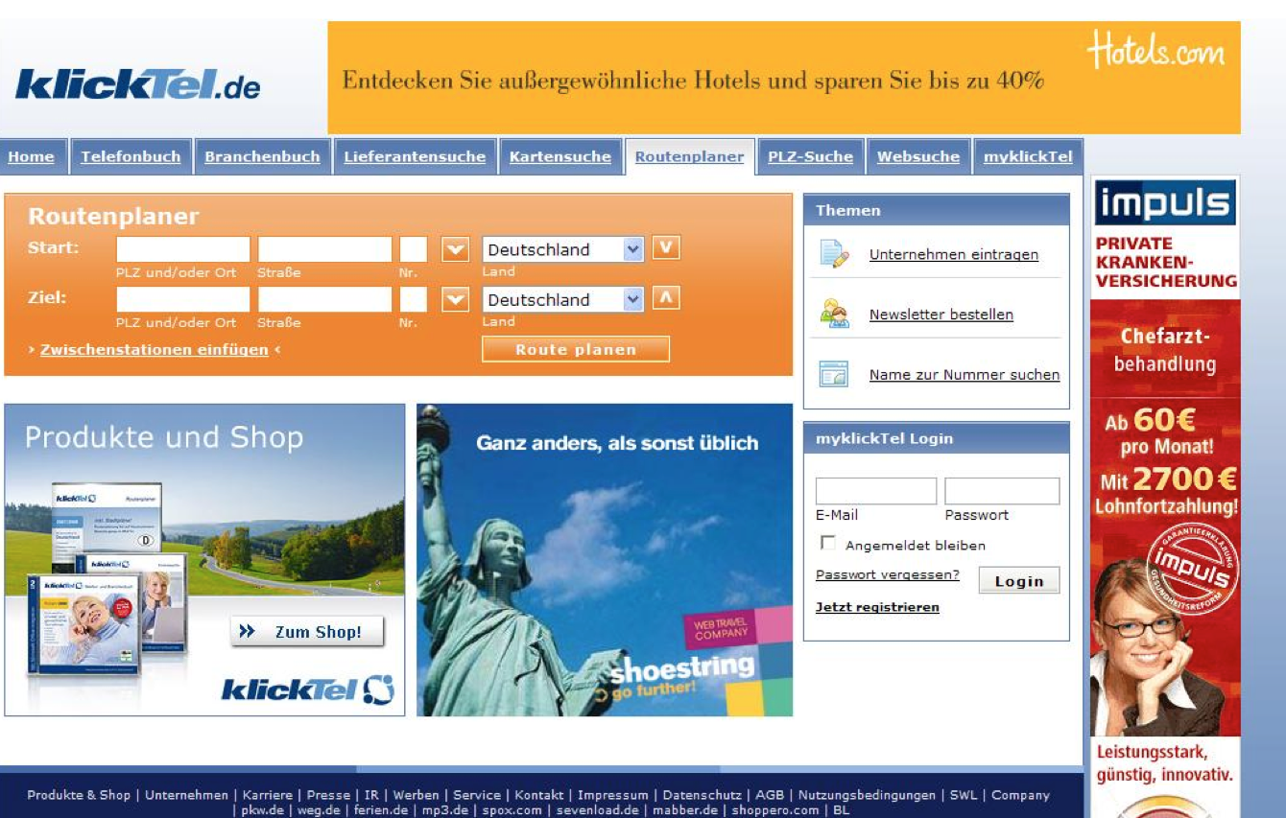Click the Start Straße field
This screenshot has width=1286, height=818.
[x=324, y=249]
